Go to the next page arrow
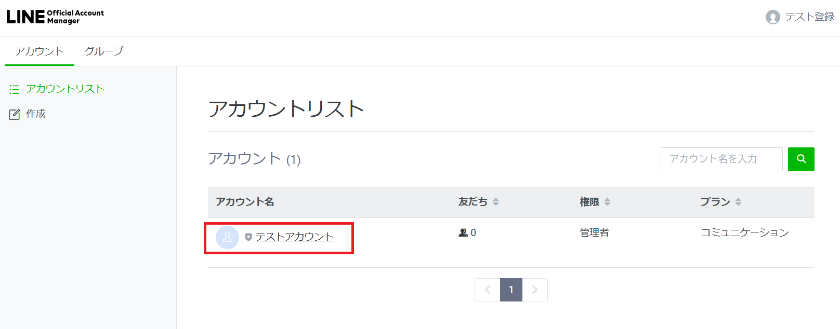 pyautogui.click(x=534, y=290)
